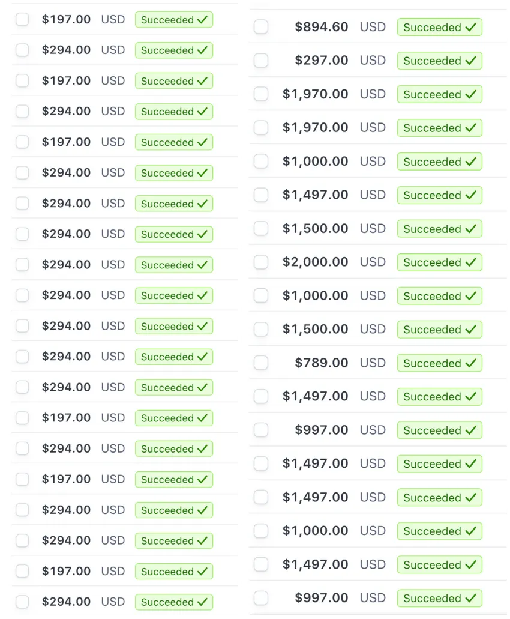Open the $894.60 payment amount

[322, 27]
